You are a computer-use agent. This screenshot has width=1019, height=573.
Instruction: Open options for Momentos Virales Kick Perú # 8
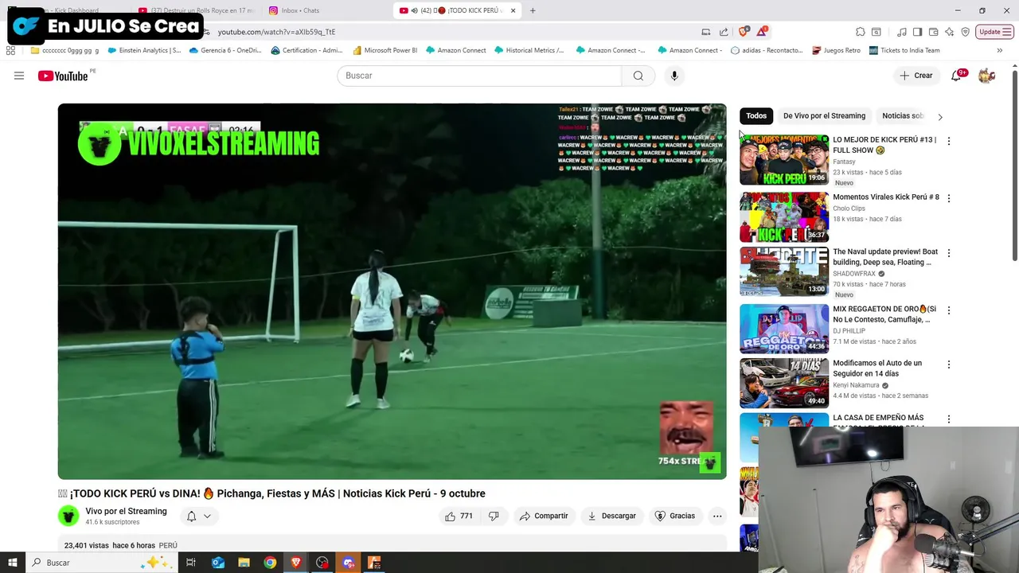(948, 198)
